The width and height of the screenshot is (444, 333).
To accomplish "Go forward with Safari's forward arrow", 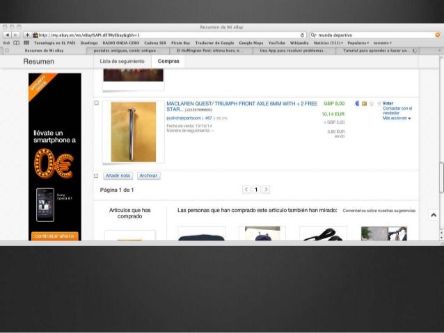I will [15, 35].
